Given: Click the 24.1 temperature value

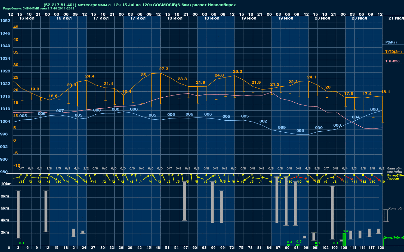Looking at the screenshot, I should click(312, 77).
